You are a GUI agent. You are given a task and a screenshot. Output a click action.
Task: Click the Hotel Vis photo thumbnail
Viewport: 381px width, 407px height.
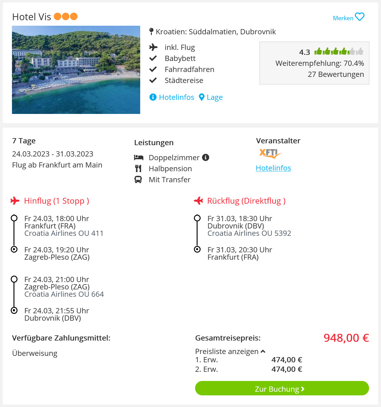pos(76,70)
